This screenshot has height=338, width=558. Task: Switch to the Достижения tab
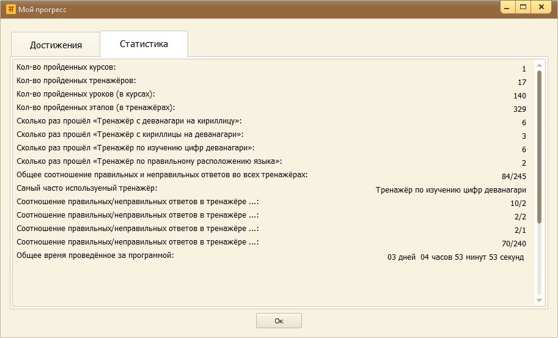(56, 45)
